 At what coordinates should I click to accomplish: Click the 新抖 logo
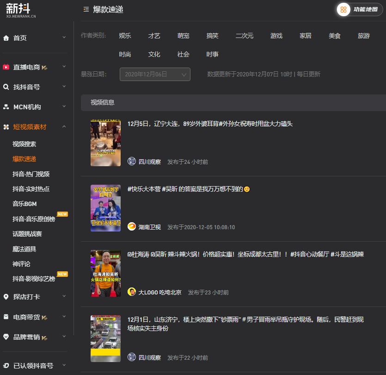[x=21, y=11]
